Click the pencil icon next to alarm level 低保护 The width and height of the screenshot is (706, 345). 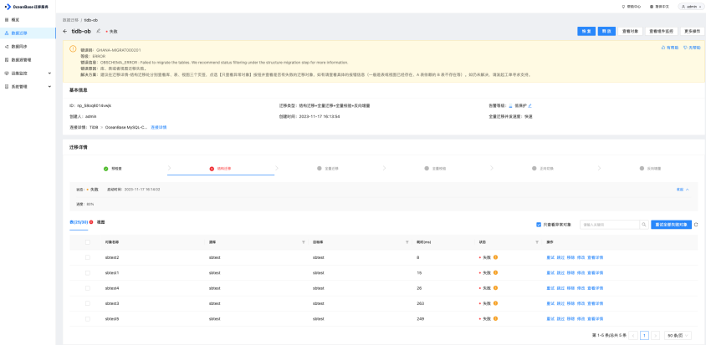530,106
